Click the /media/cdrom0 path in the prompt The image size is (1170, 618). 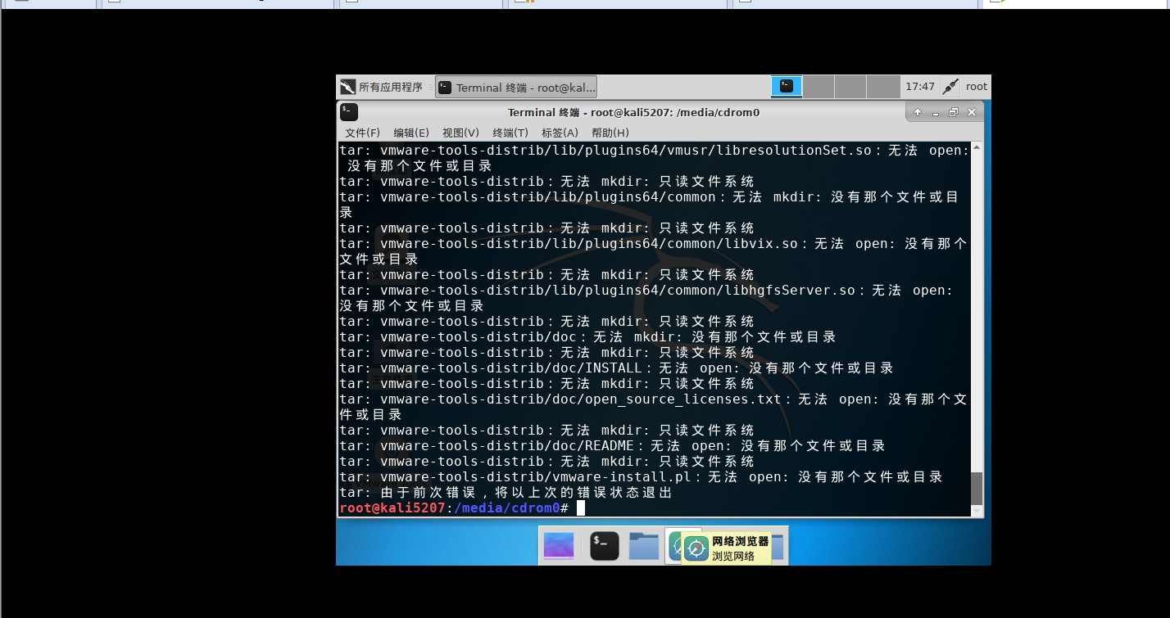pos(506,508)
